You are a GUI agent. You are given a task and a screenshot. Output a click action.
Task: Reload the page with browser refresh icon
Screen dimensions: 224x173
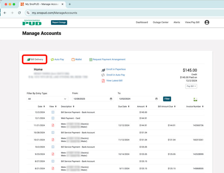19,13
